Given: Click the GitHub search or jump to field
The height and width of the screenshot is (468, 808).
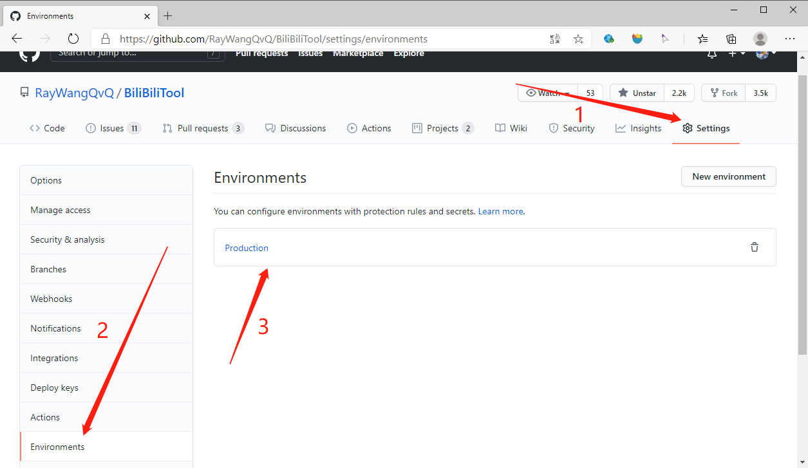Looking at the screenshot, I should [x=129, y=54].
